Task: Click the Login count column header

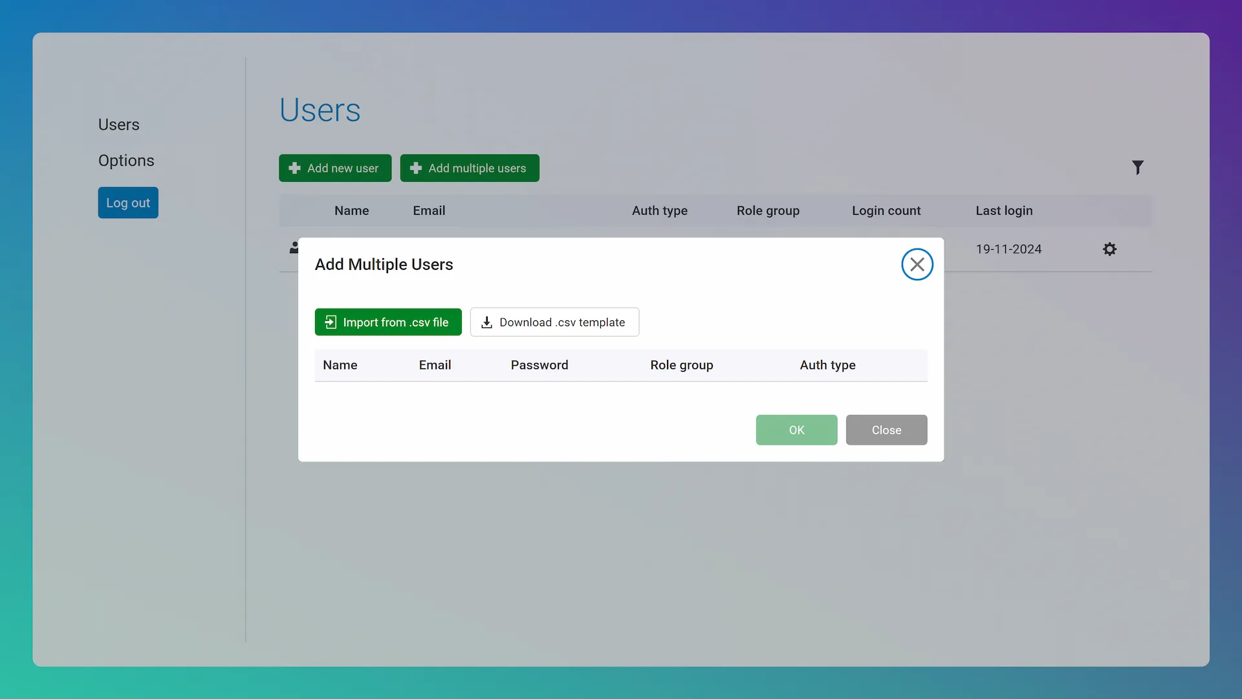Action: [x=886, y=210]
